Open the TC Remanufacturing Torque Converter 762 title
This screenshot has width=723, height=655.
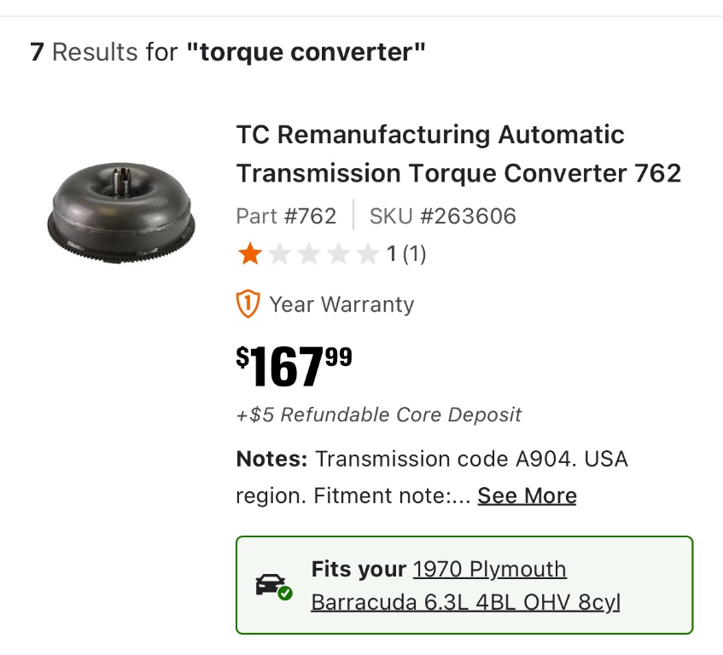[458, 154]
